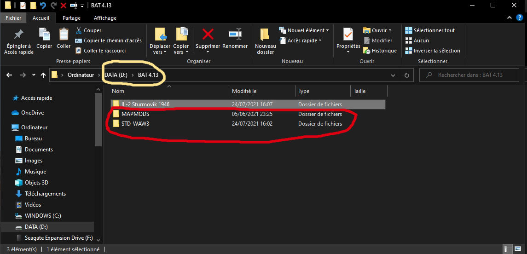Open the Déplacer vers dropdown
This screenshot has width=527, height=254.
(160, 49)
